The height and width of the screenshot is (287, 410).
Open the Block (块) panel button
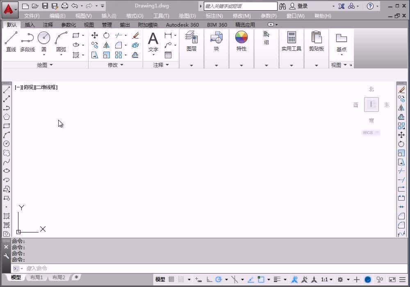pos(216,41)
